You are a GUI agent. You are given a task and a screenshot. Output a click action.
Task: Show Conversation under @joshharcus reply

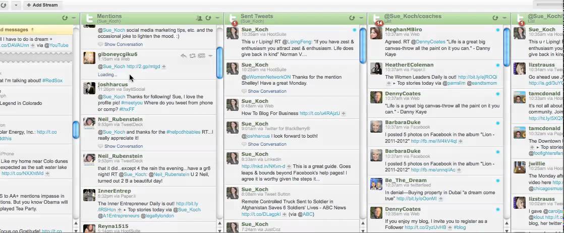(x=267, y=144)
